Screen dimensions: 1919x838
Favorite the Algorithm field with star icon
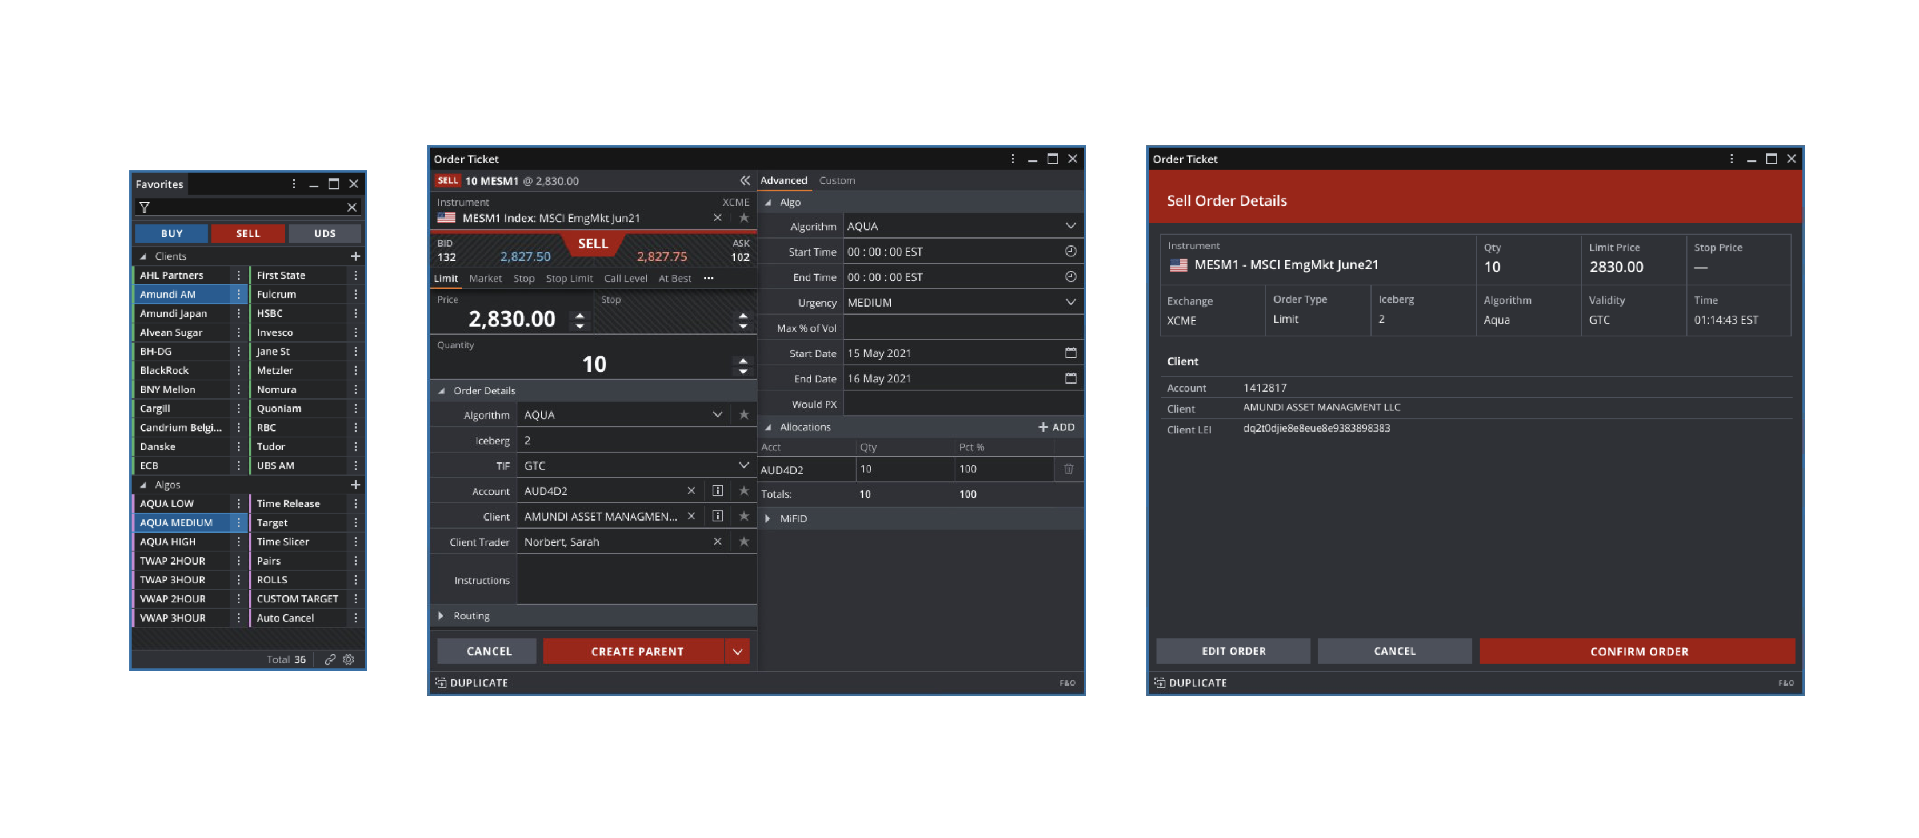[743, 414]
